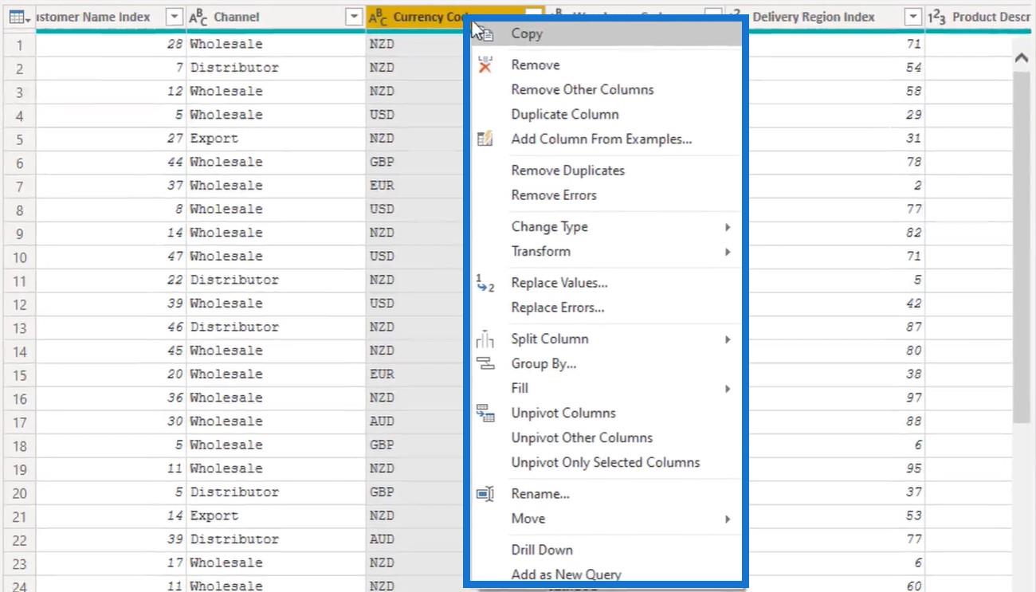Open Transform menu entry
The image size is (1036, 592).
606,252
